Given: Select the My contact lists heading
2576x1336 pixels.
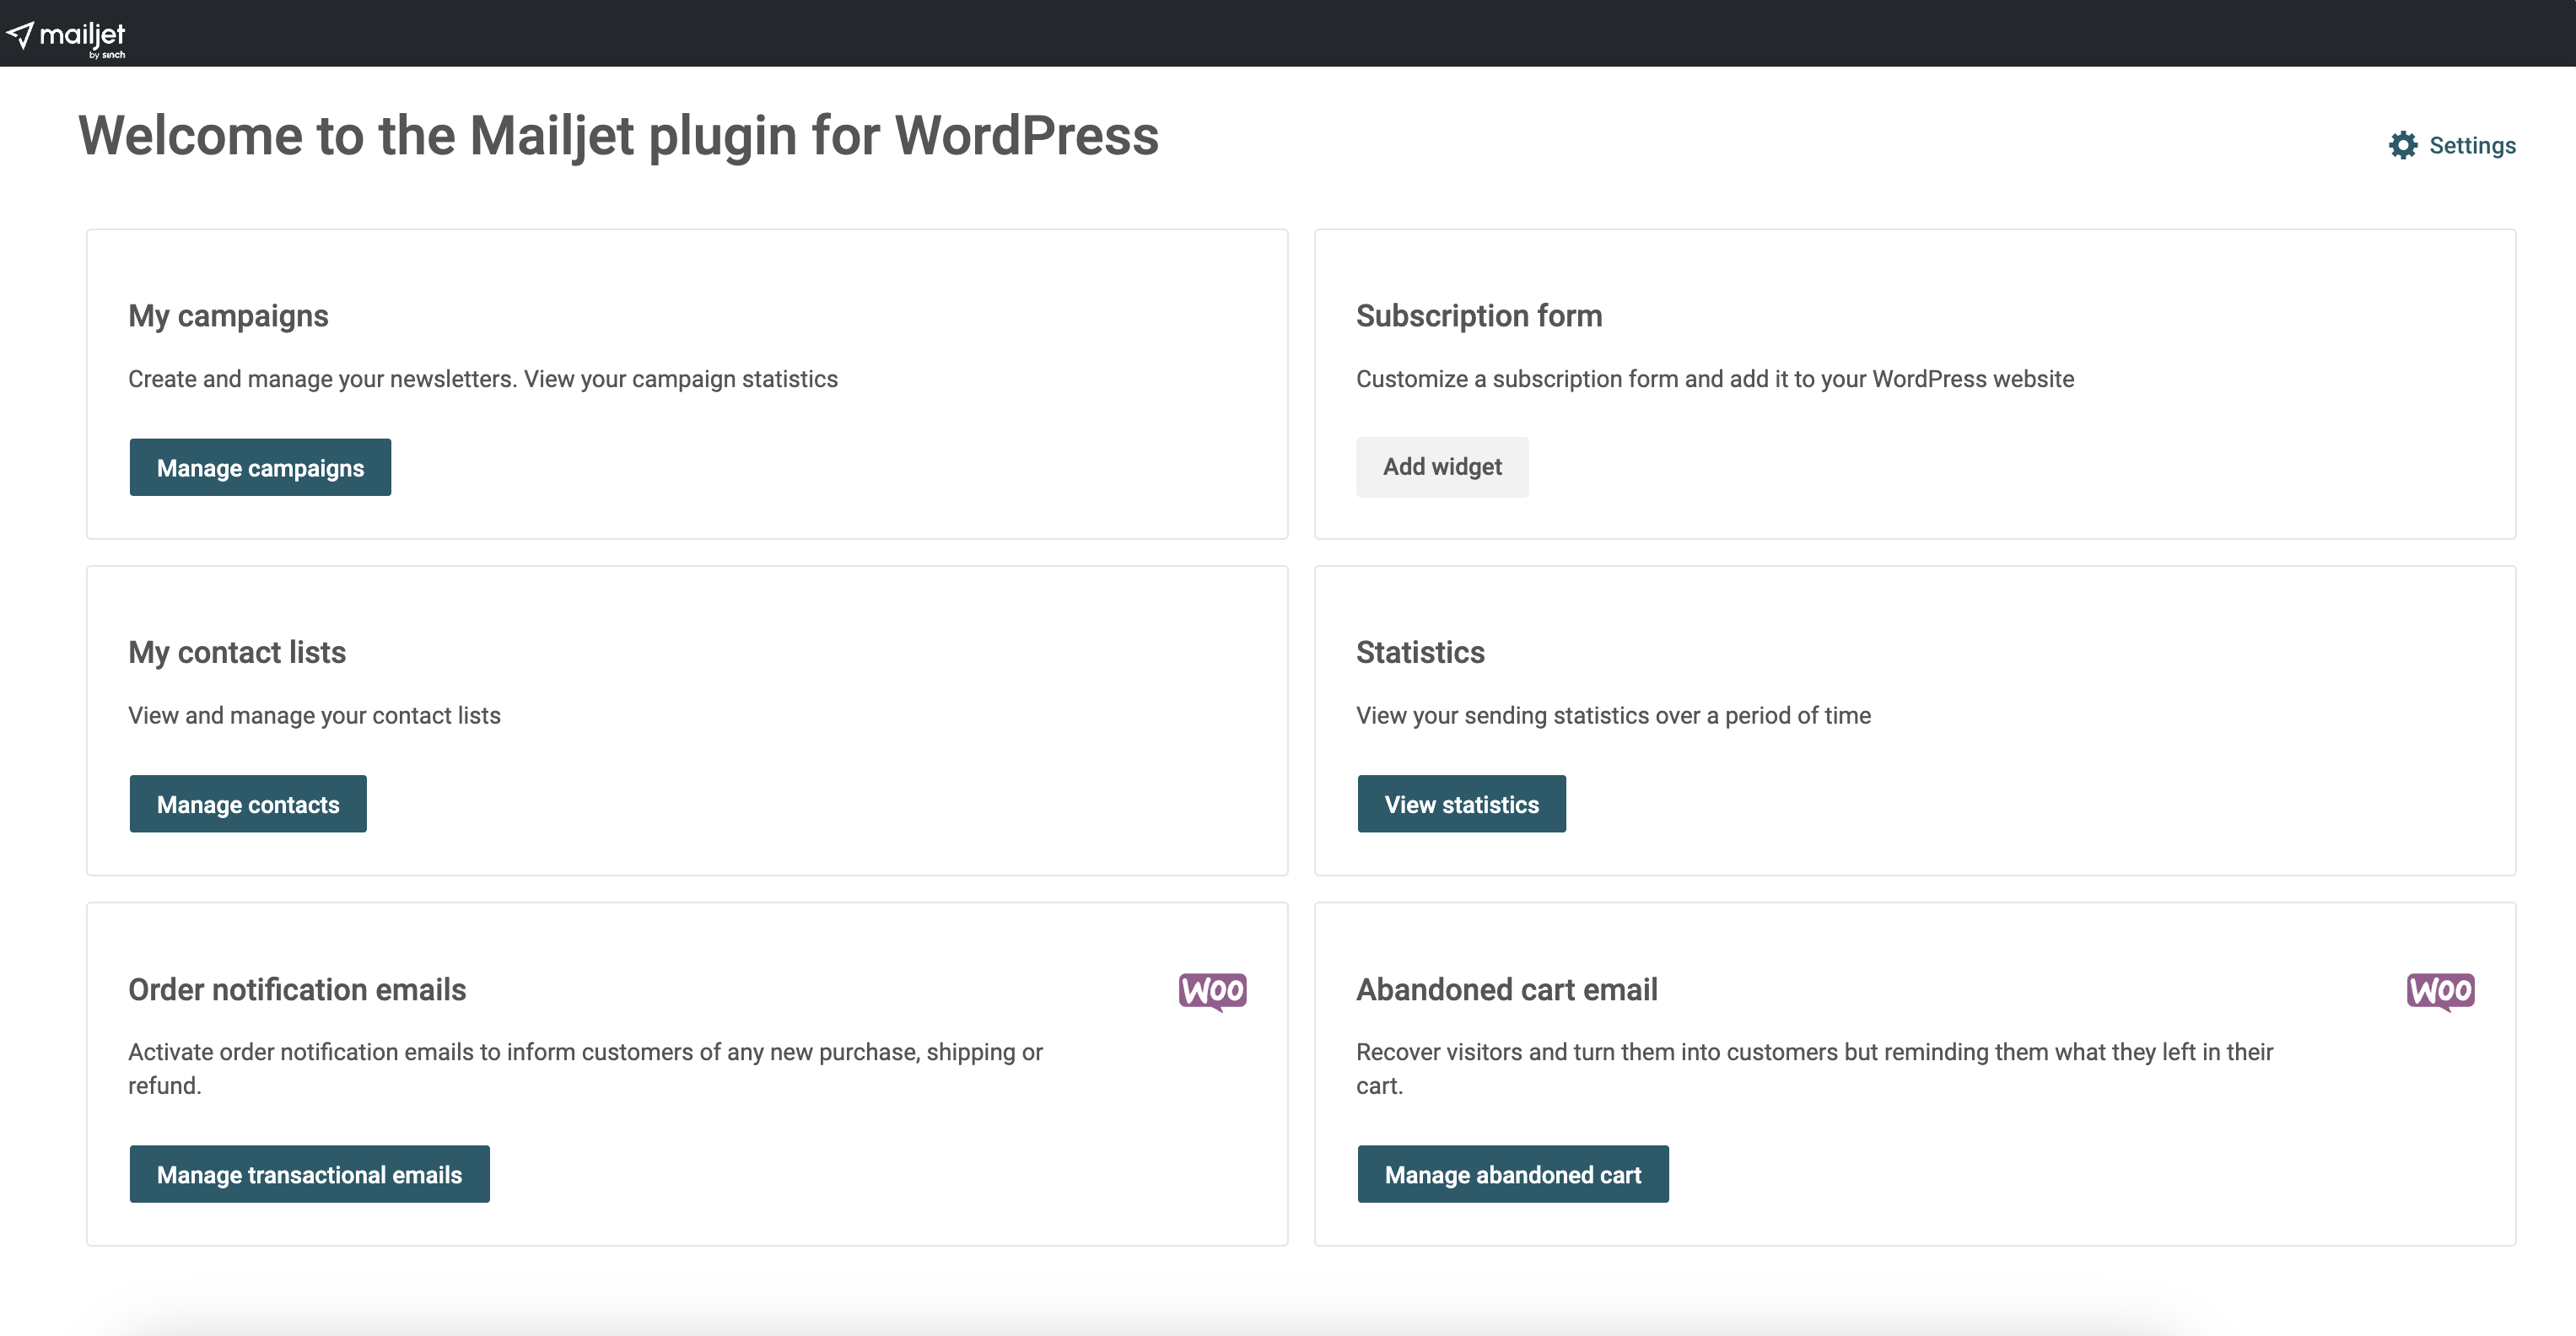Looking at the screenshot, I should pyautogui.click(x=237, y=653).
